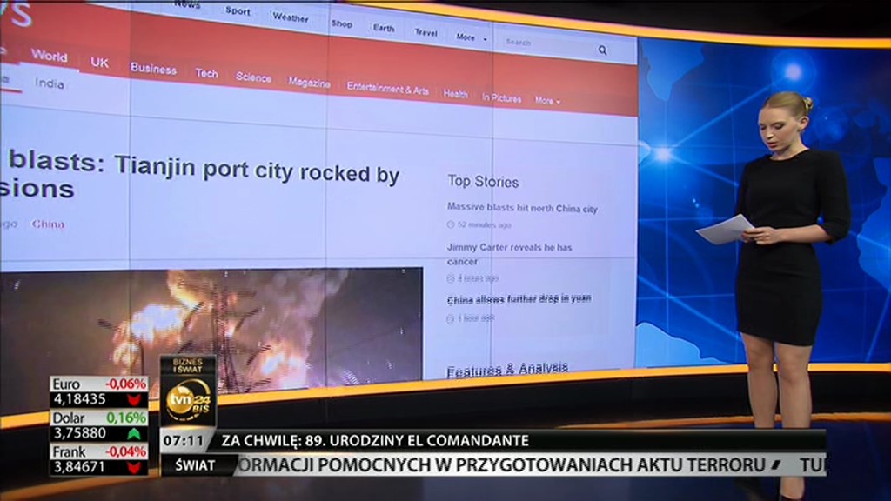891x501 pixels.
Task: Click the BIZNES I ŚWIAT label
Action: click(188, 365)
